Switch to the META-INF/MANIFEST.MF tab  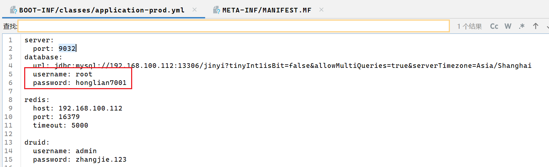pyautogui.click(x=267, y=10)
